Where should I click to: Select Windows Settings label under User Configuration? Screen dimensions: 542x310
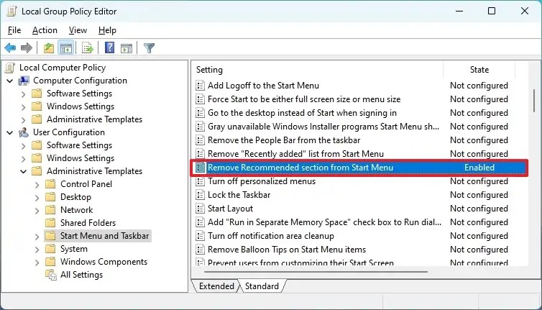point(81,158)
